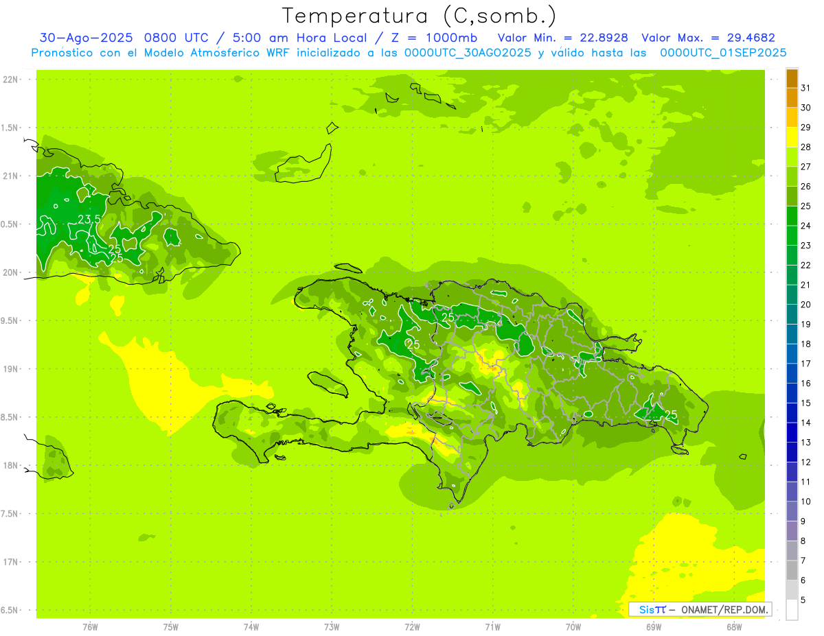The height and width of the screenshot is (636, 824).
Task: Click the map title 'Temperatura (C,somb.)'
Action: coord(419,15)
